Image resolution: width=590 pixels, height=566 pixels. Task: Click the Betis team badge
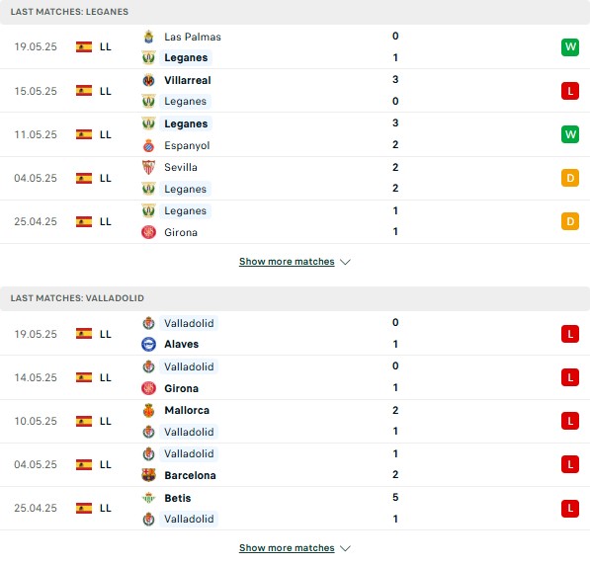(x=148, y=498)
